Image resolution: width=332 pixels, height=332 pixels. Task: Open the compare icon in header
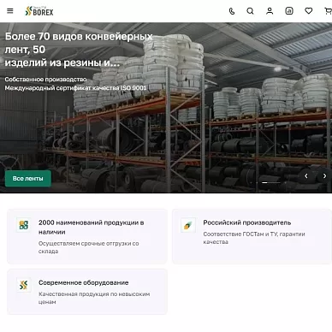pos(289,11)
